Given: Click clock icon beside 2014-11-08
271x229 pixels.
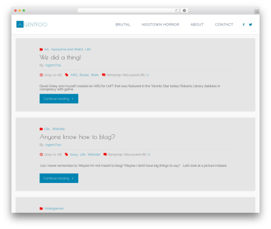Looking at the screenshot, I should 41,154.
